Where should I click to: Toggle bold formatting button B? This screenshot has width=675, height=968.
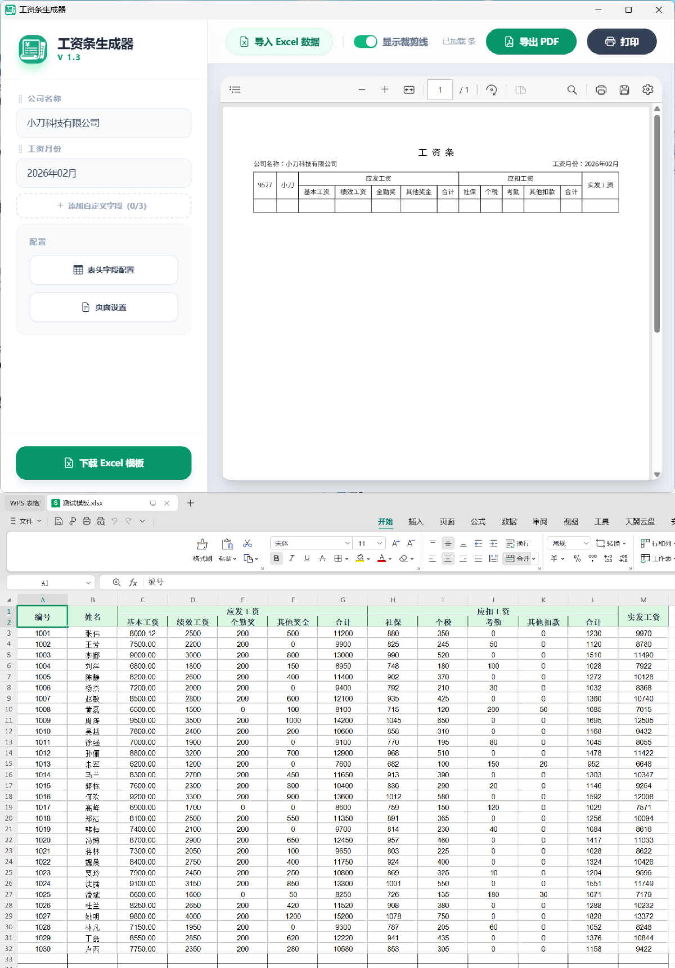click(276, 559)
